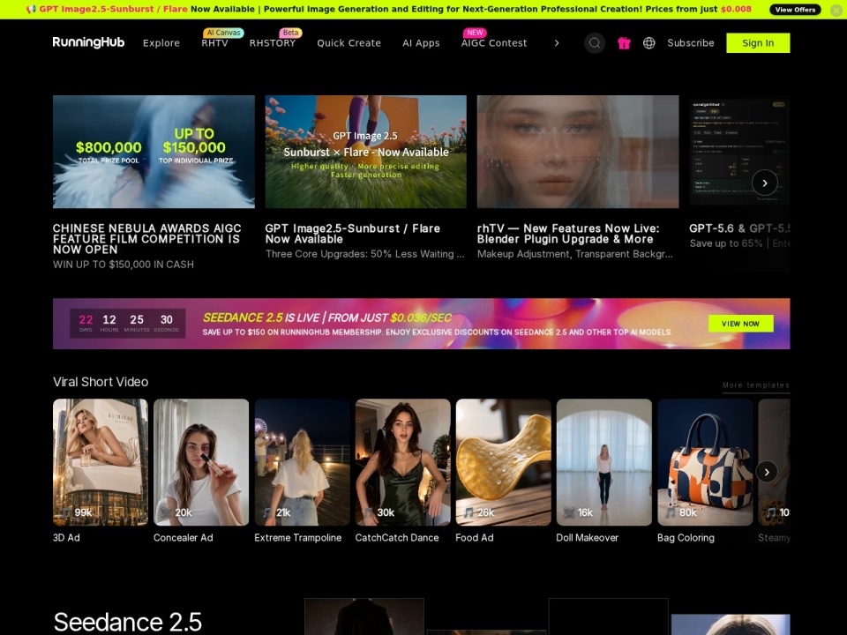Click the 'Food Ad' label
Screen dimensions: 847x635
click(475, 538)
